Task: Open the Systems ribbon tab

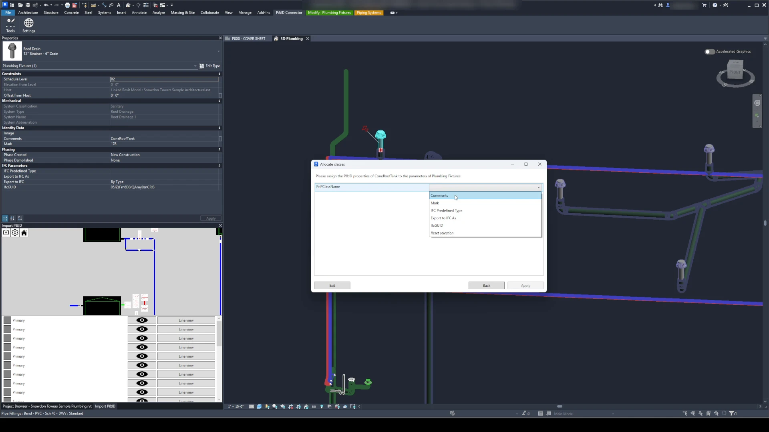Action: 105,13
